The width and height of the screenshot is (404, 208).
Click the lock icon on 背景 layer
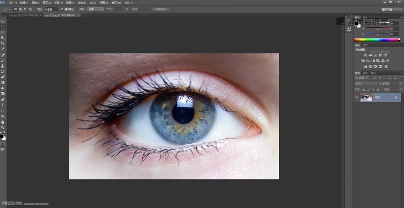[396, 97]
